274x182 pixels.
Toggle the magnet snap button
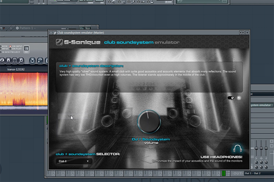pyautogui.click(x=8, y=60)
